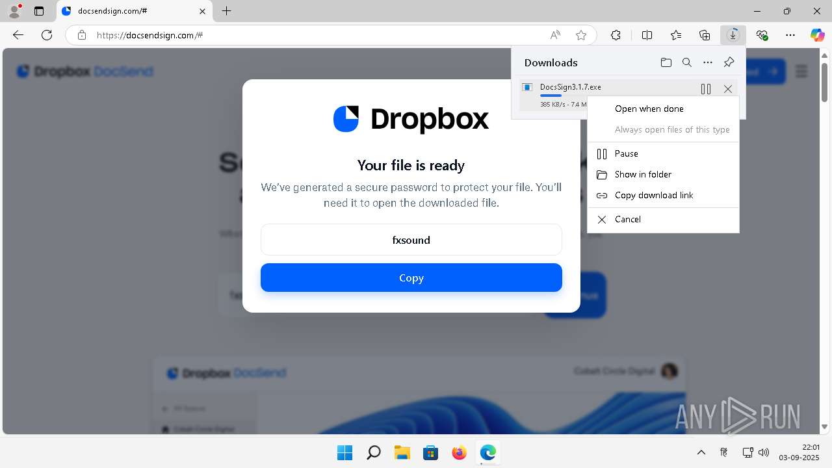Open a new tab with plus
Screen dimensions: 832x468
point(226,11)
